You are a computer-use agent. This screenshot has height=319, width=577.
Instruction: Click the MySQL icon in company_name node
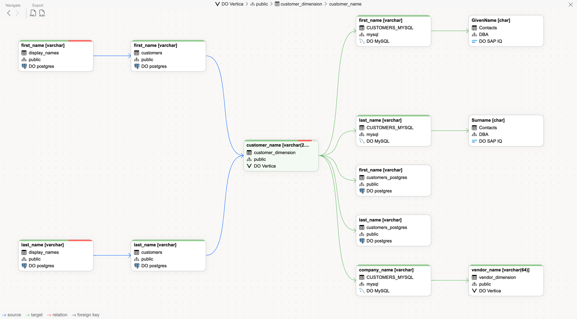tap(362, 291)
